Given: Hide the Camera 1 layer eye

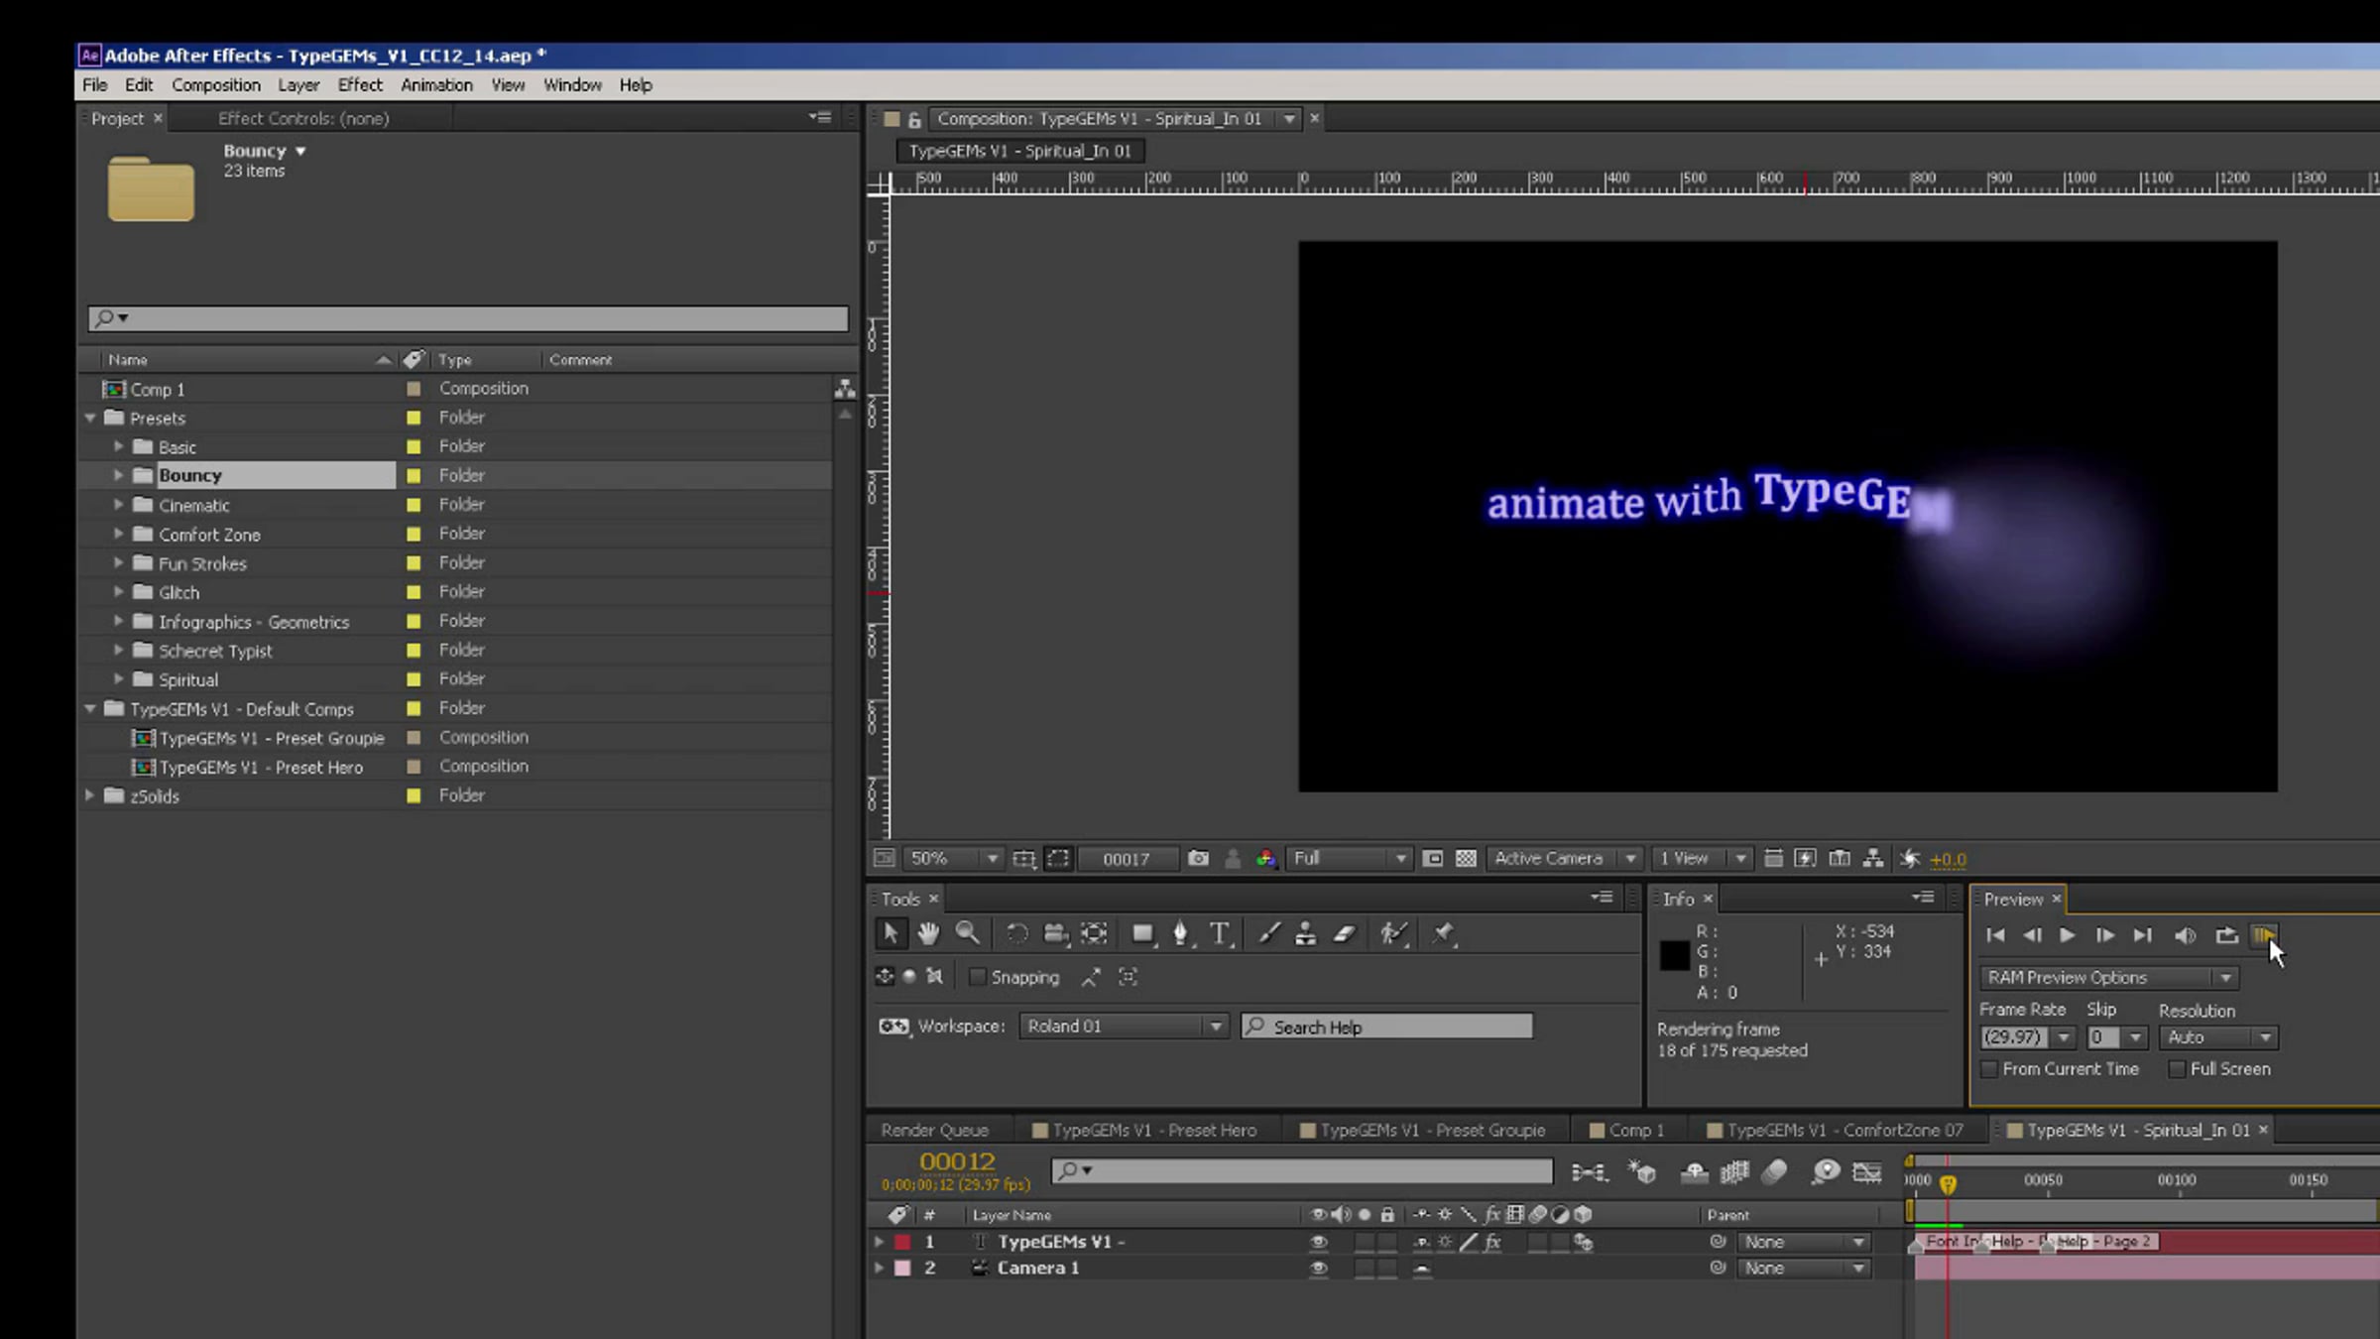Looking at the screenshot, I should 1318,1268.
